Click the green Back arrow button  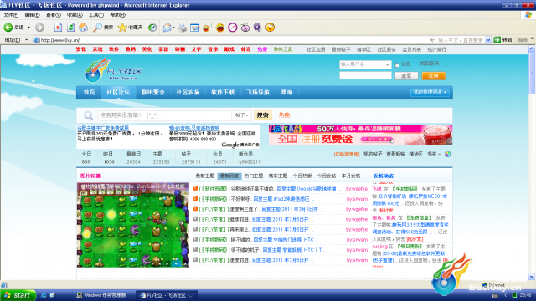8,28
